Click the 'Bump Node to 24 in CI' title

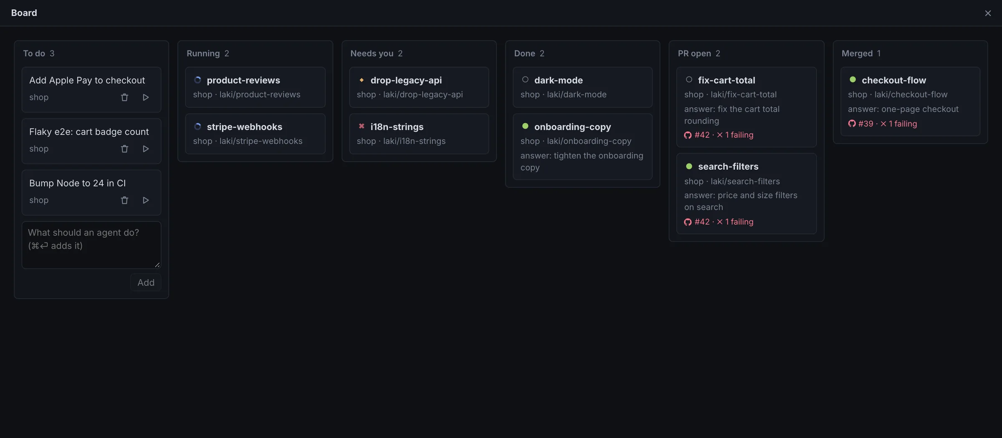(77, 183)
